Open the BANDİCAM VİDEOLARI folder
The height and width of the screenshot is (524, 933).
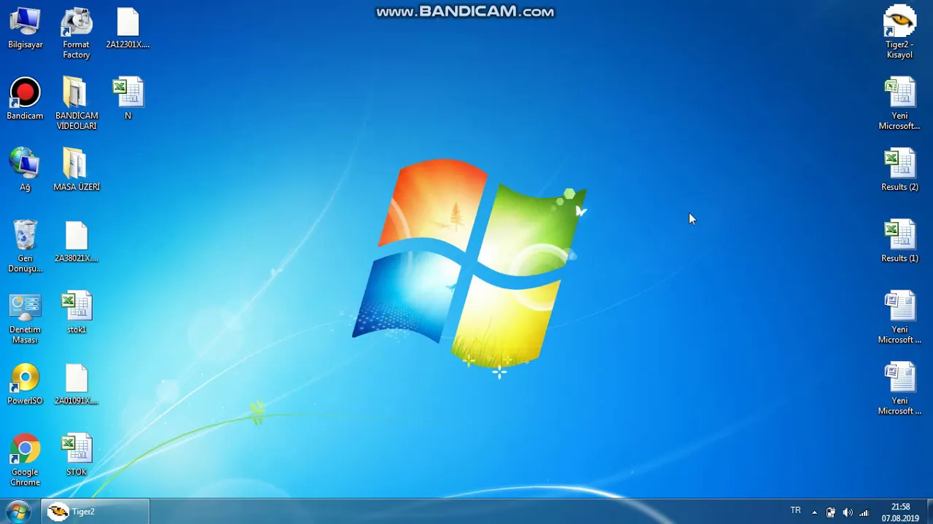point(76,103)
